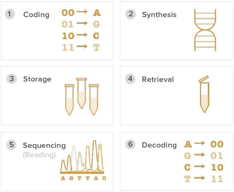
Task: Click the T to 11 decoding row
Action: tap(204, 179)
